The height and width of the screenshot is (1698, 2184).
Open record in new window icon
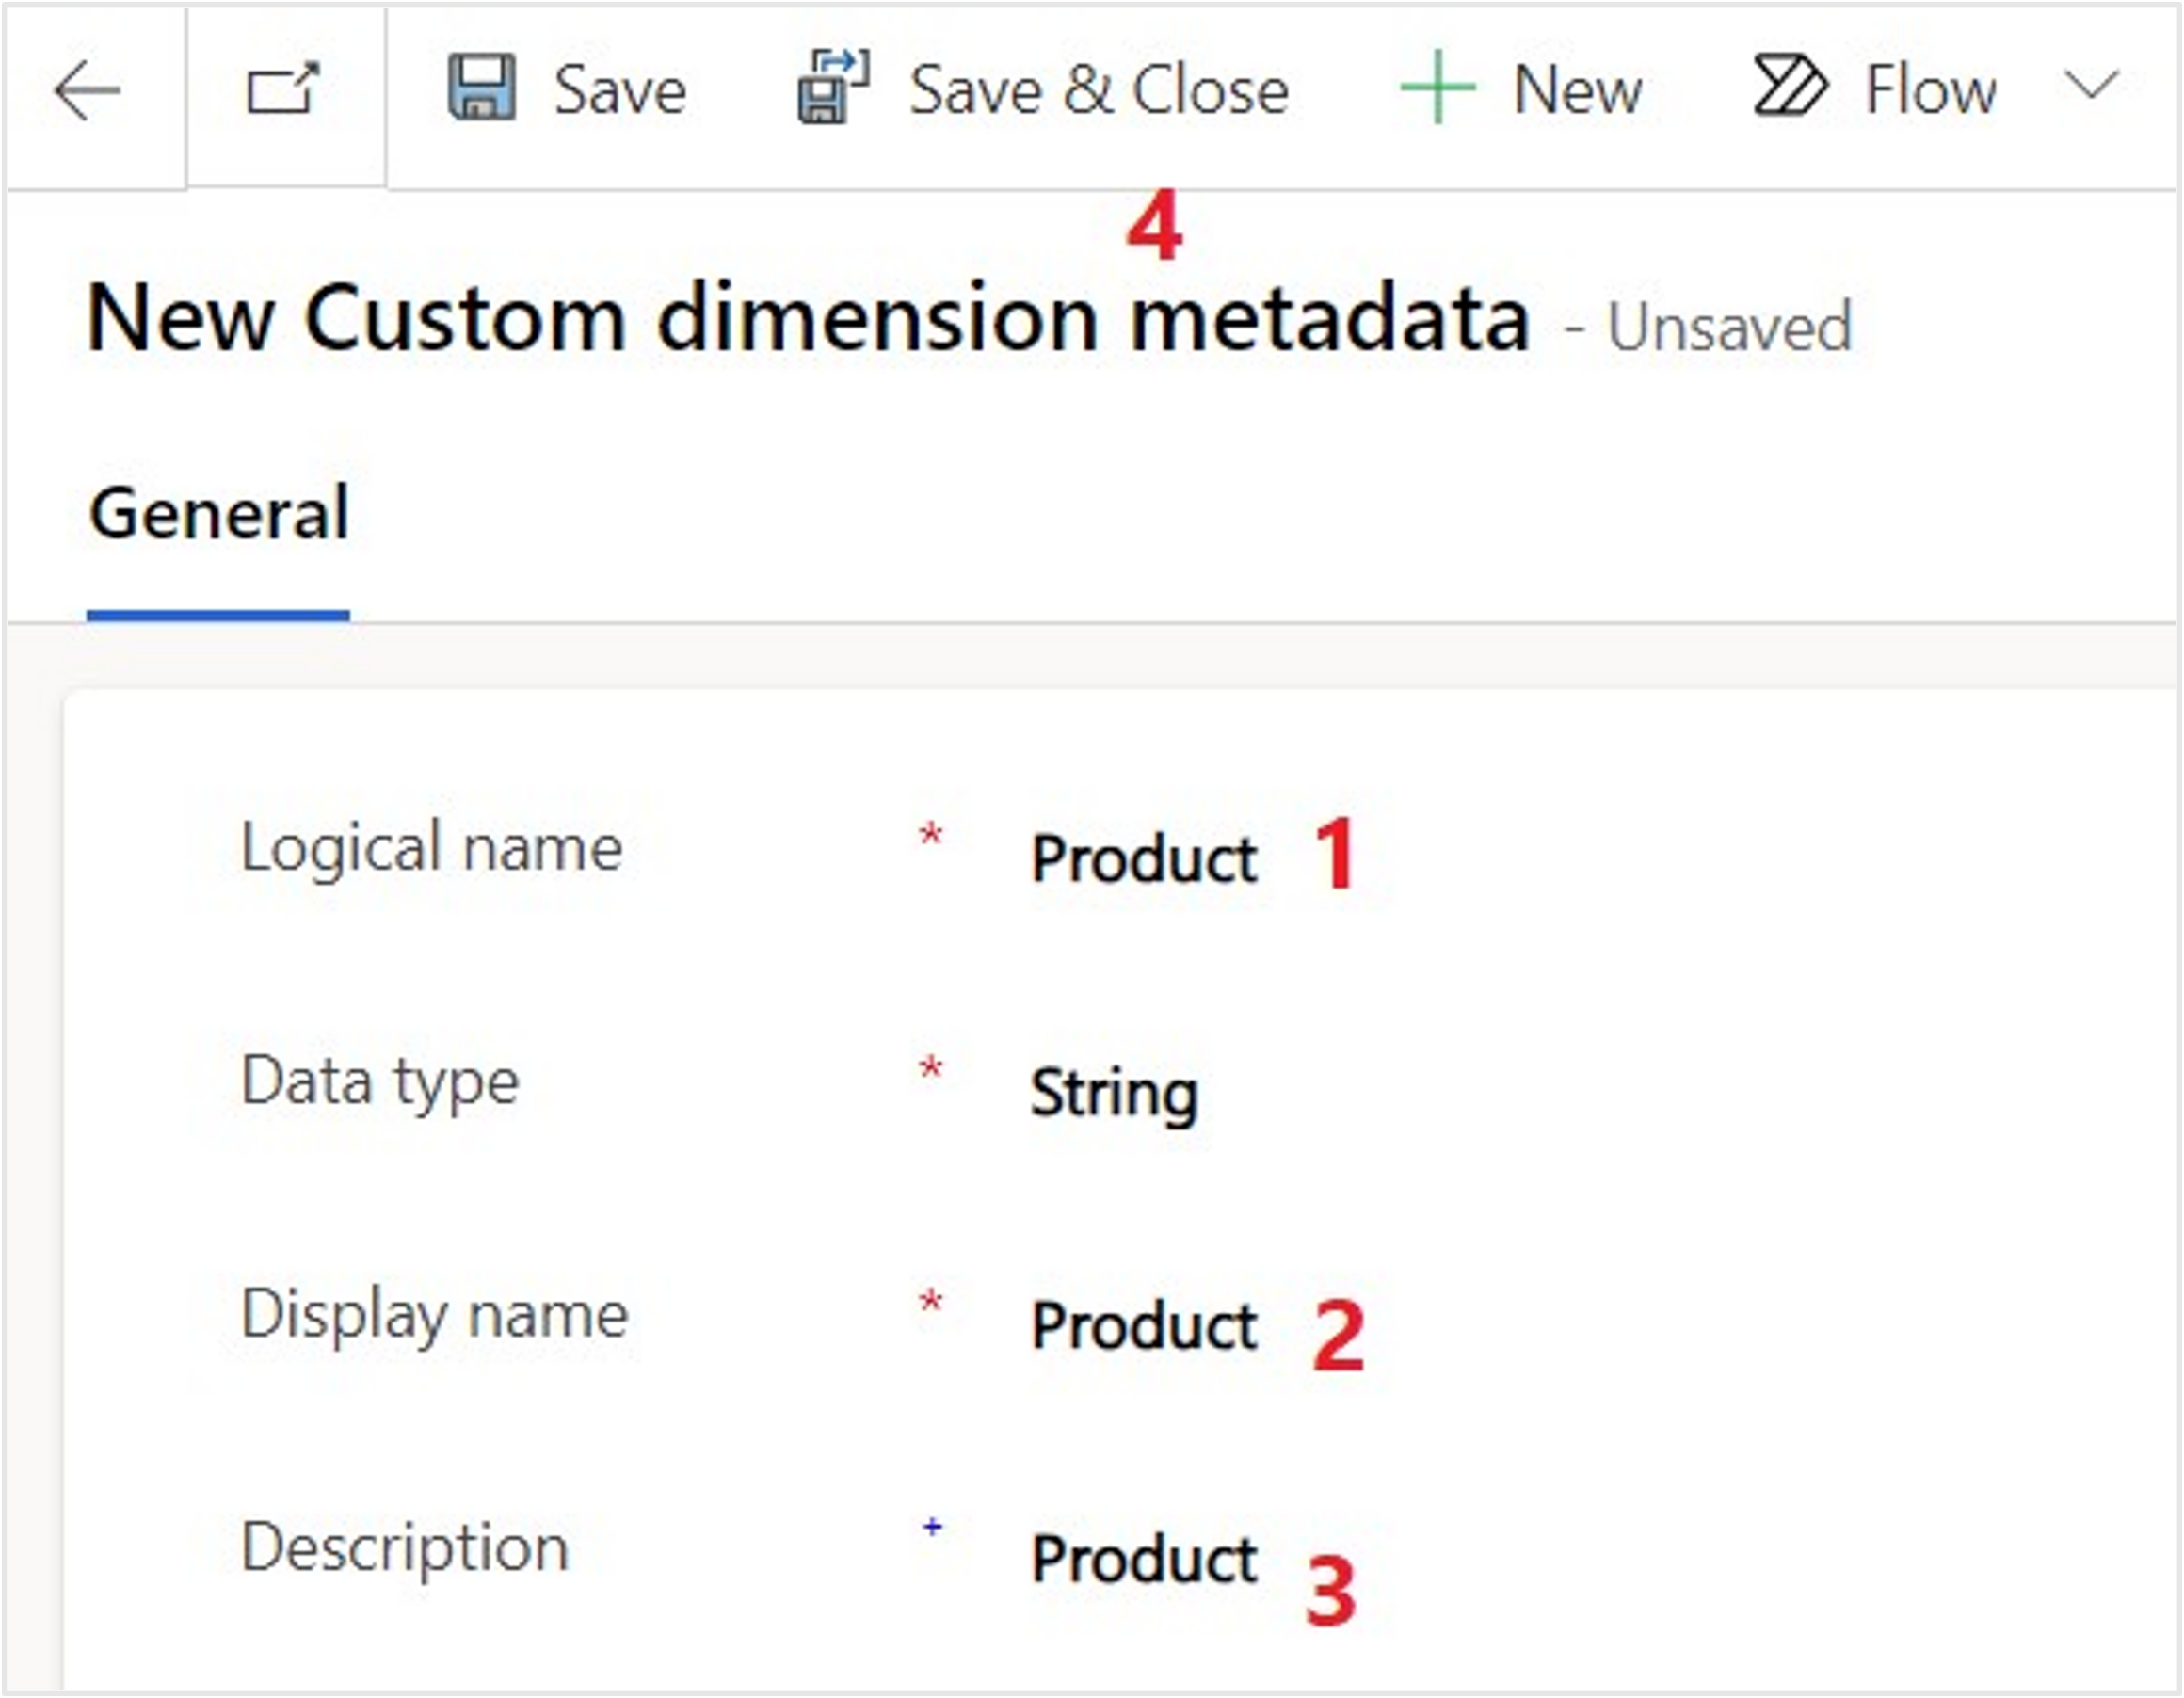click(283, 89)
